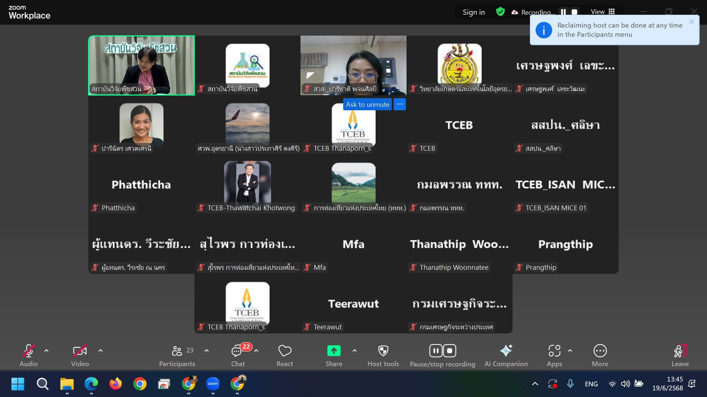Click Ask to unmute button
This screenshot has height=397, width=707.
(x=367, y=104)
